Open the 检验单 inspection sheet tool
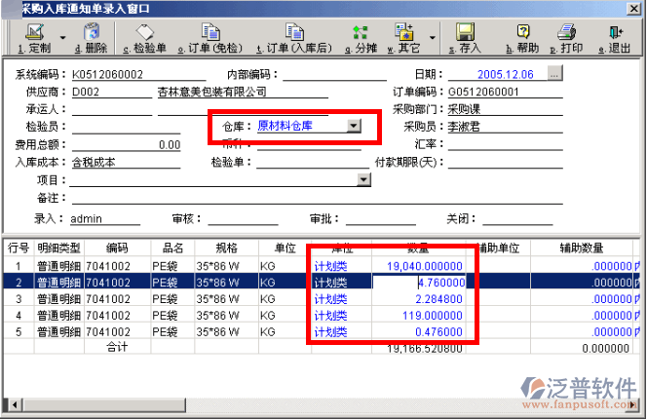 144,39
